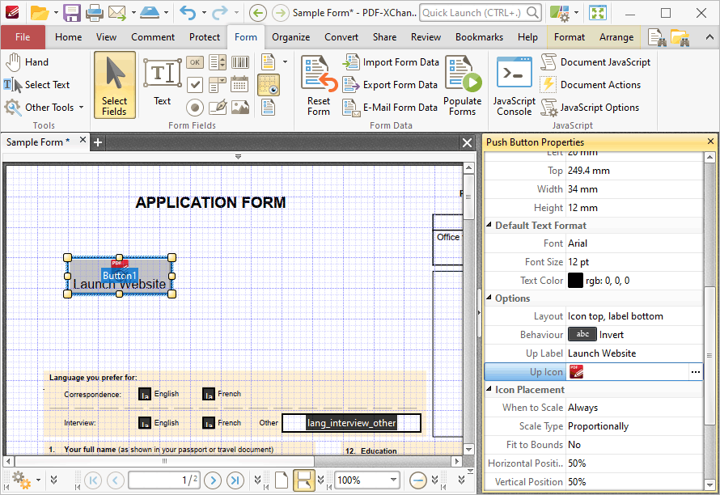Switch to the Organize ribbon tab
Viewport: 720px width, 495px height.
290,36
